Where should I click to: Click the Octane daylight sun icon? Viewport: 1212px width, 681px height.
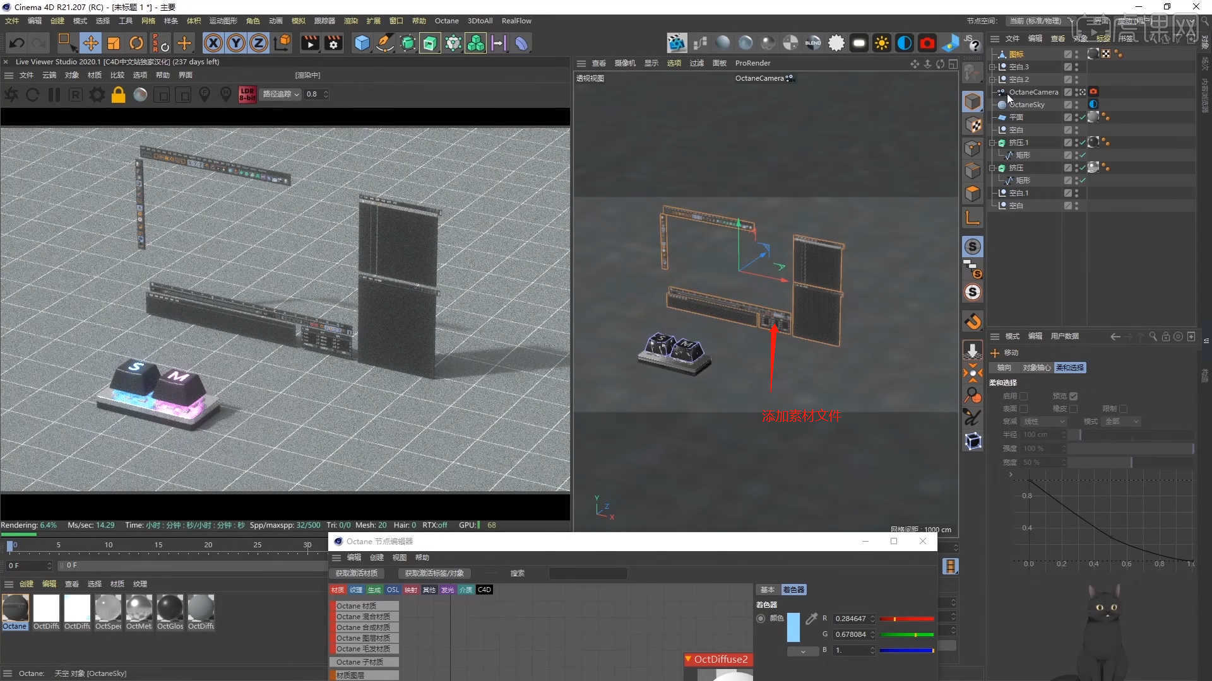[882, 43]
